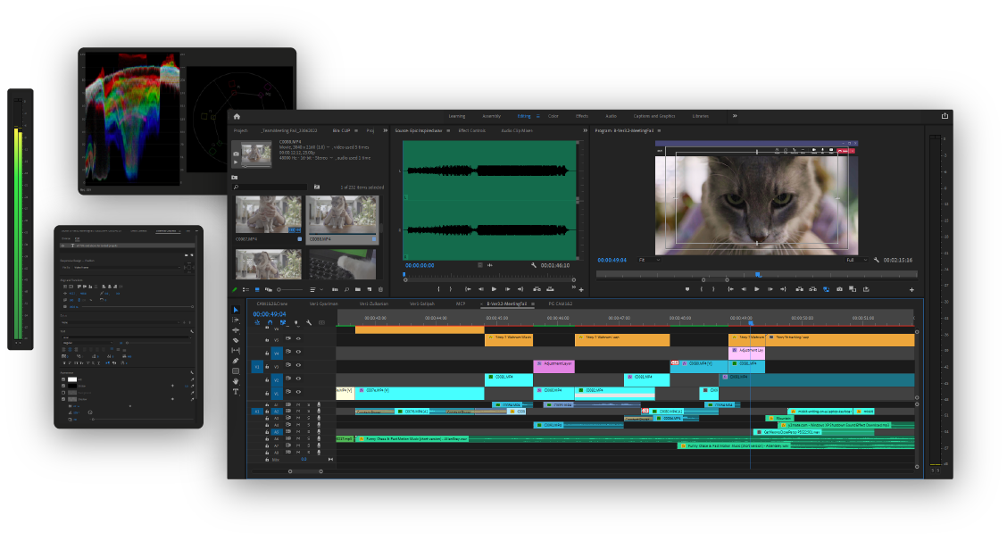Click Lift button in Program monitor
This screenshot has width=1007, height=541.
tap(800, 289)
